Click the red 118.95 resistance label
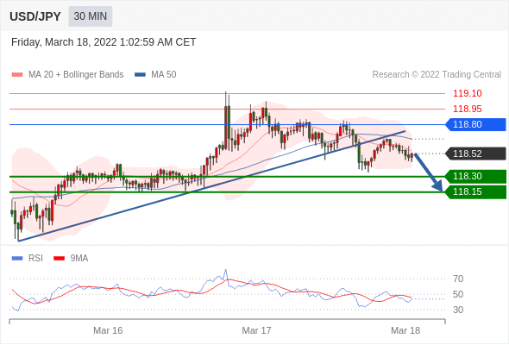This screenshot has height=345, width=509. (468, 109)
